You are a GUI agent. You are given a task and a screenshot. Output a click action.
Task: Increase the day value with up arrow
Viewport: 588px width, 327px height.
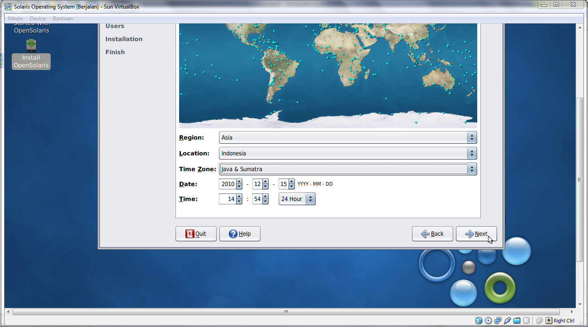292,182
